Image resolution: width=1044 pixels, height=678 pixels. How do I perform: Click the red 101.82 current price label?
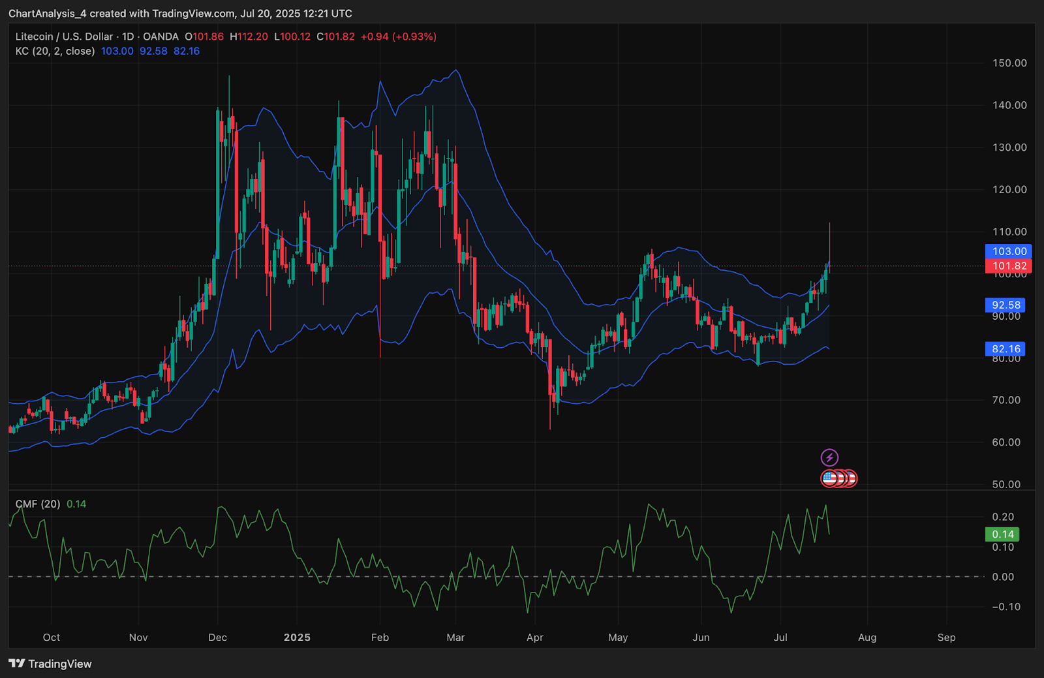click(1008, 266)
